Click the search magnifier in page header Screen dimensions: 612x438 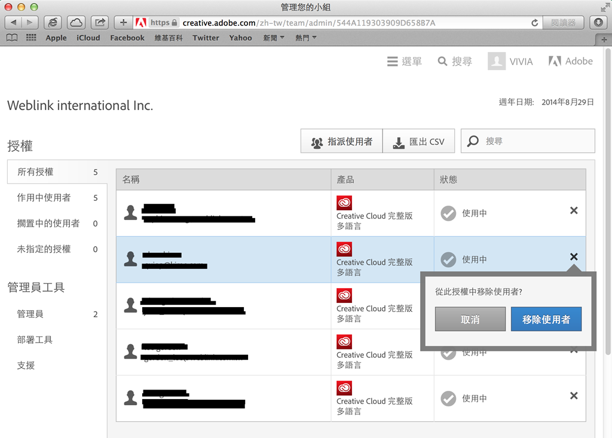pyautogui.click(x=442, y=62)
